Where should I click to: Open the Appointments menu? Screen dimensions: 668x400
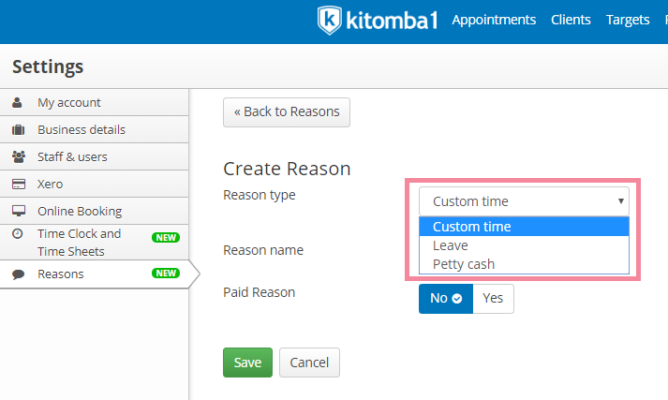pos(494,20)
